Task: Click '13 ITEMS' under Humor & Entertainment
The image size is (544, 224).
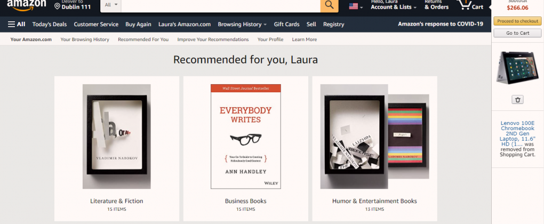Action: [x=375, y=210]
